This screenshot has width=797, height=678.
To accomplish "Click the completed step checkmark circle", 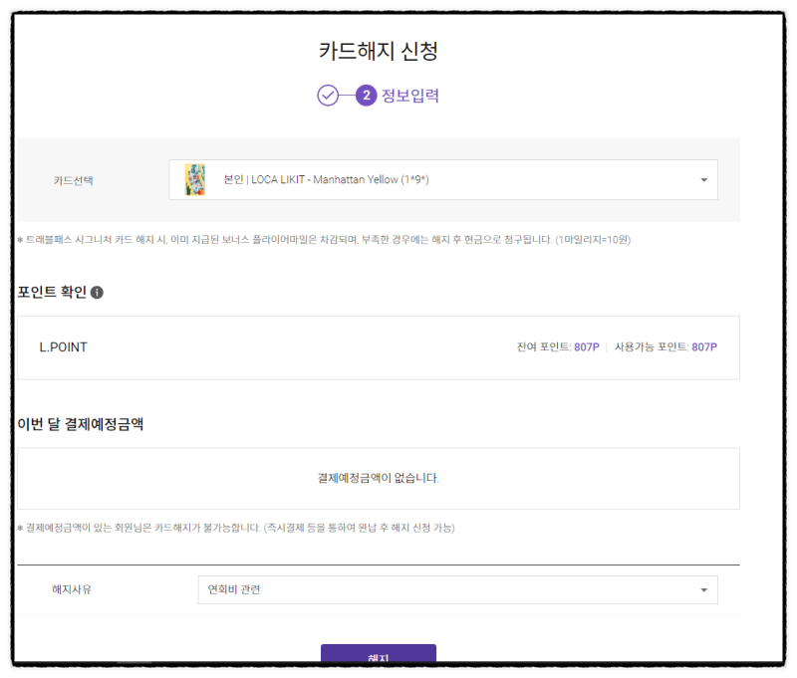I will [x=328, y=95].
